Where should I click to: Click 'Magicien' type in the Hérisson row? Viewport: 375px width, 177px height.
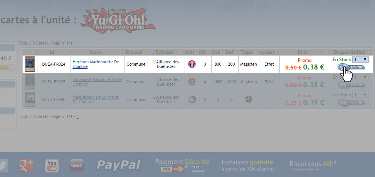coord(249,64)
